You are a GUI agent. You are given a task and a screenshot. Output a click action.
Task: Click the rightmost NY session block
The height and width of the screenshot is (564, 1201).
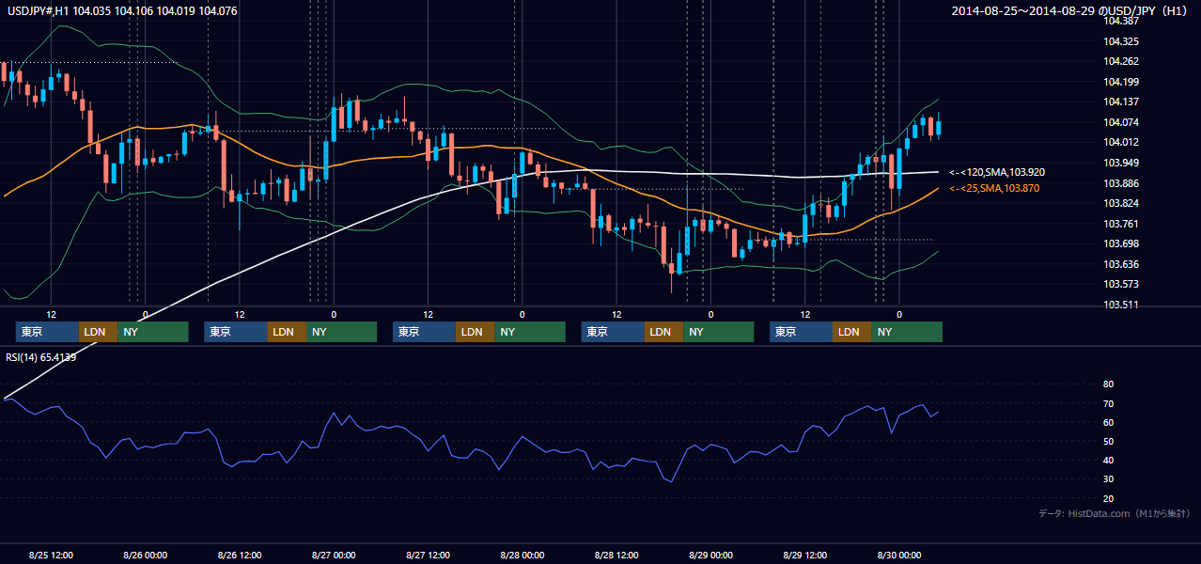(x=907, y=332)
